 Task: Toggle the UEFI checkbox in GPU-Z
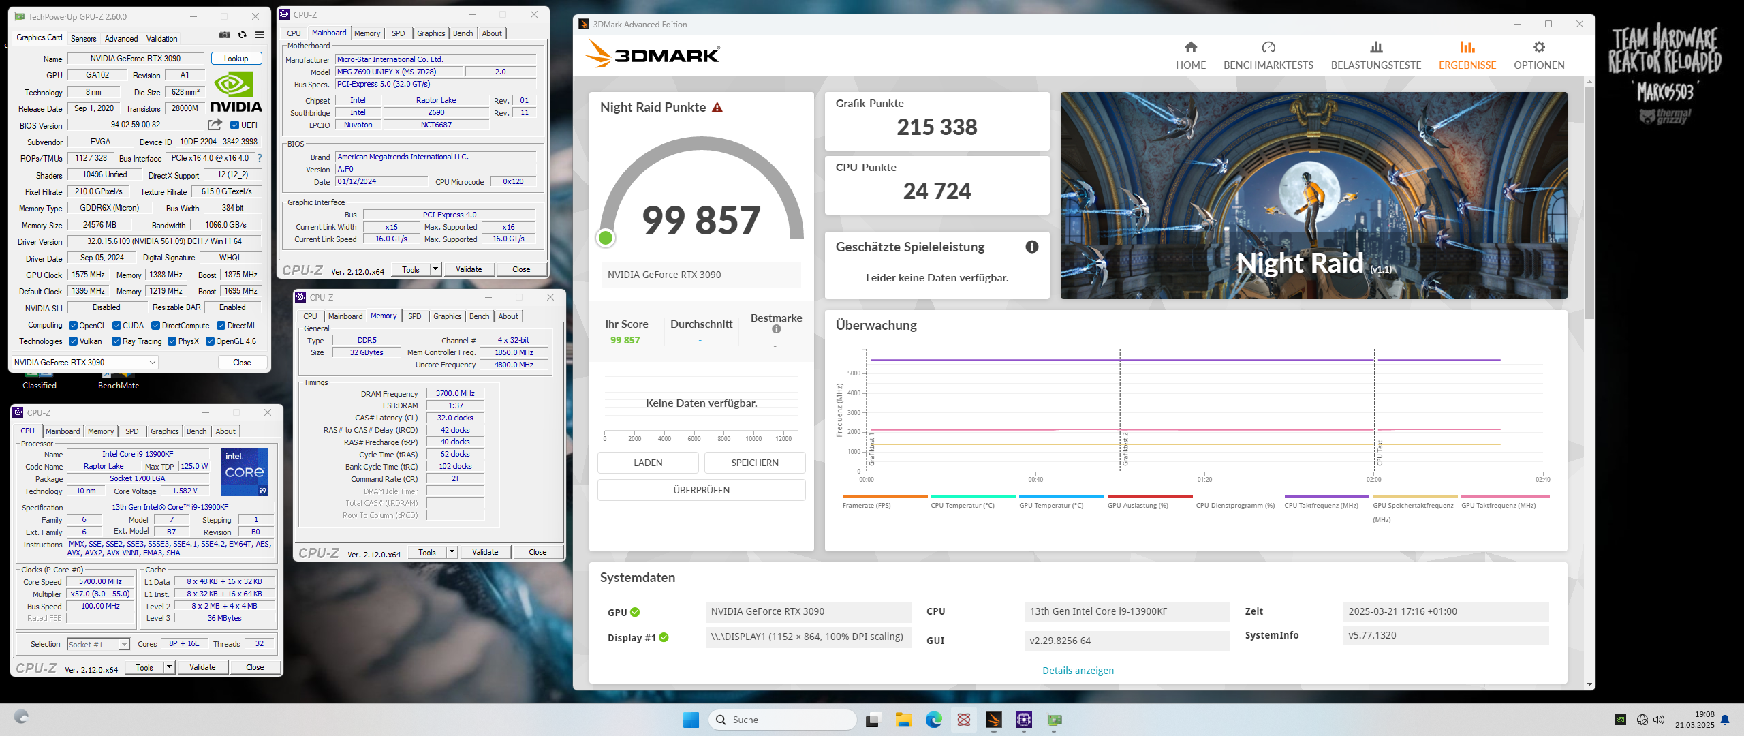pos(234,125)
